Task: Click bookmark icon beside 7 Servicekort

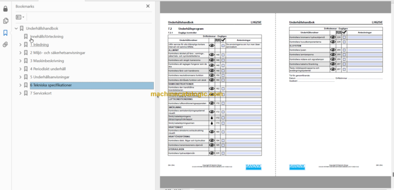Action: (x=26, y=93)
